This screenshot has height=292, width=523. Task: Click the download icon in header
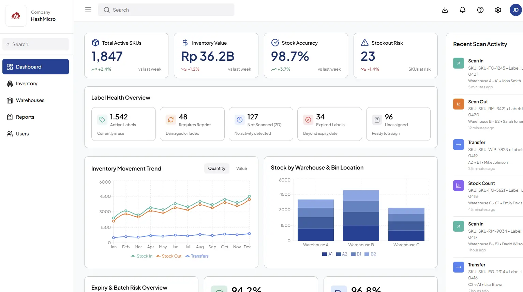[x=445, y=10]
